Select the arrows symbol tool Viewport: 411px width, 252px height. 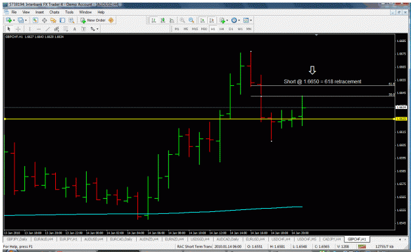click(93, 29)
